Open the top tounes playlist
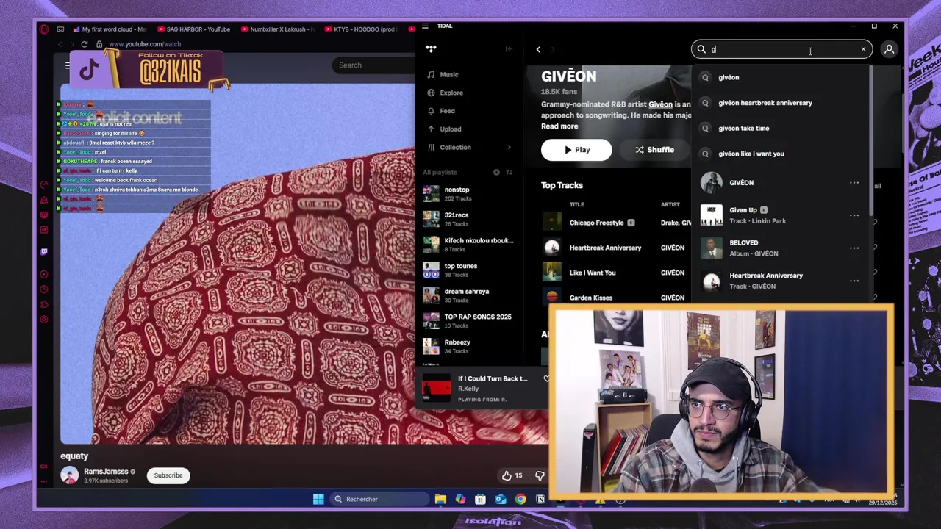The image size is (941, 529). point(468,270)
